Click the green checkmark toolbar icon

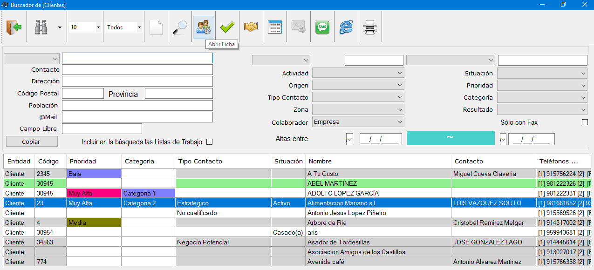click(x=227, y=27)
